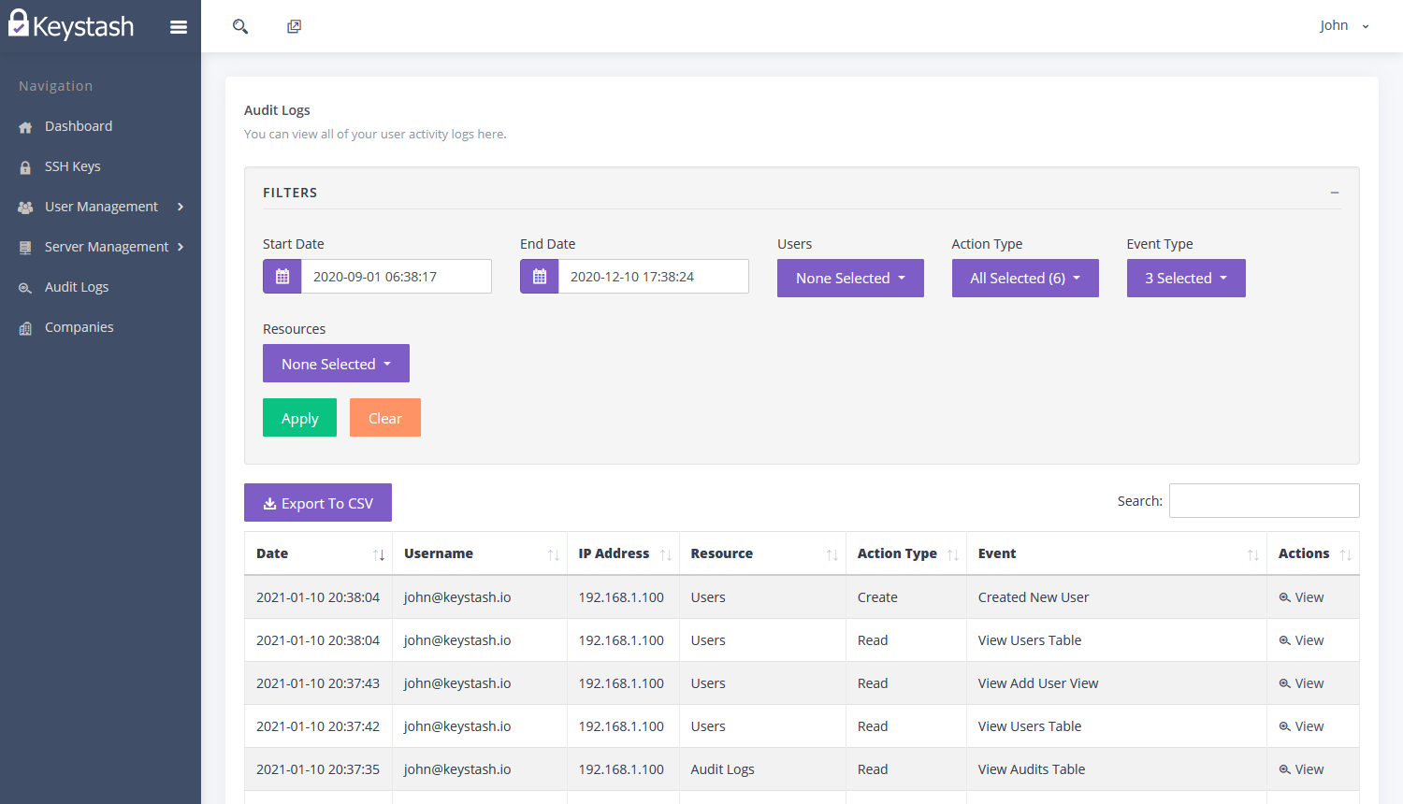This screenshot has width=1403, height=804.
Task: Click the Dashboard navigation entry
Action: 79,125
